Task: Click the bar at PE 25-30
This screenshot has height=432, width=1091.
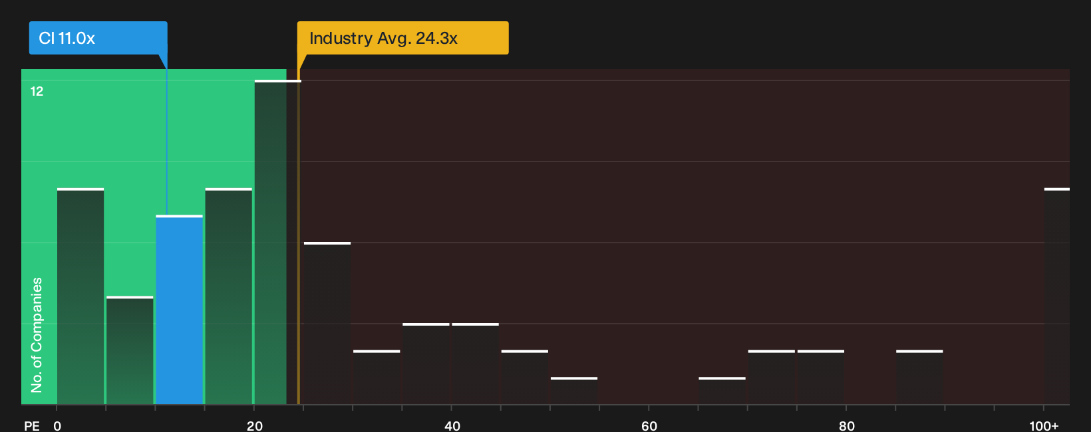Action: pos(327,323)
